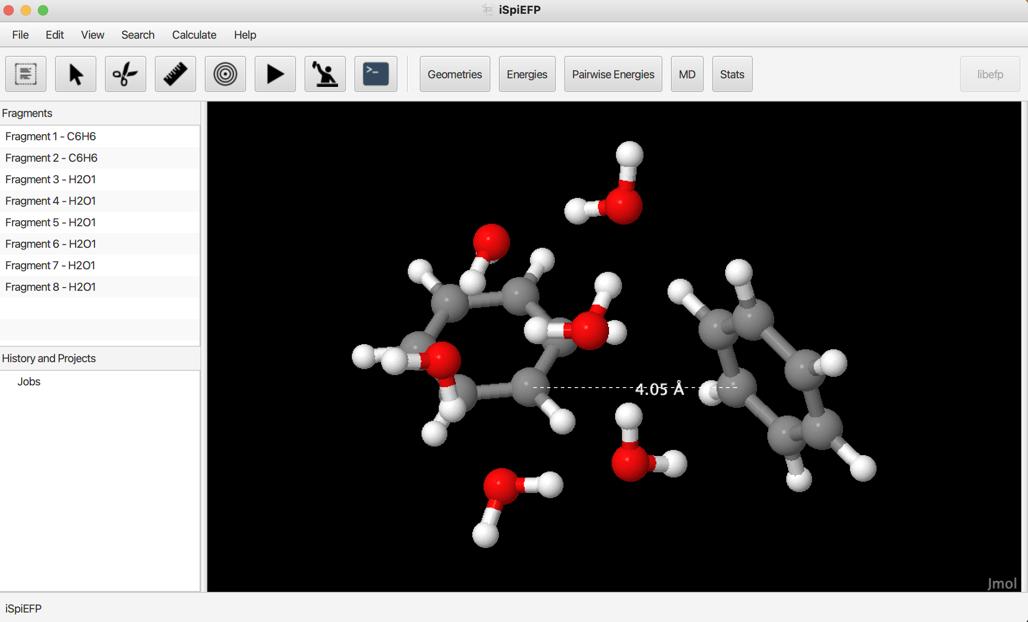Click the Fragments panel header

pos(100,113)
